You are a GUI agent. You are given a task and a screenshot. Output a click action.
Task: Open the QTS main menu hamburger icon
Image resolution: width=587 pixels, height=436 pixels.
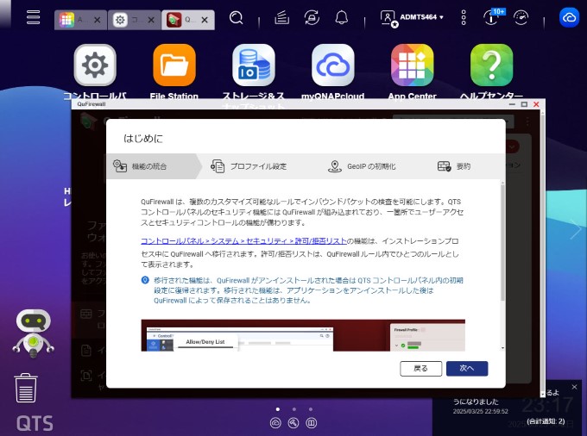click(34, 17)
